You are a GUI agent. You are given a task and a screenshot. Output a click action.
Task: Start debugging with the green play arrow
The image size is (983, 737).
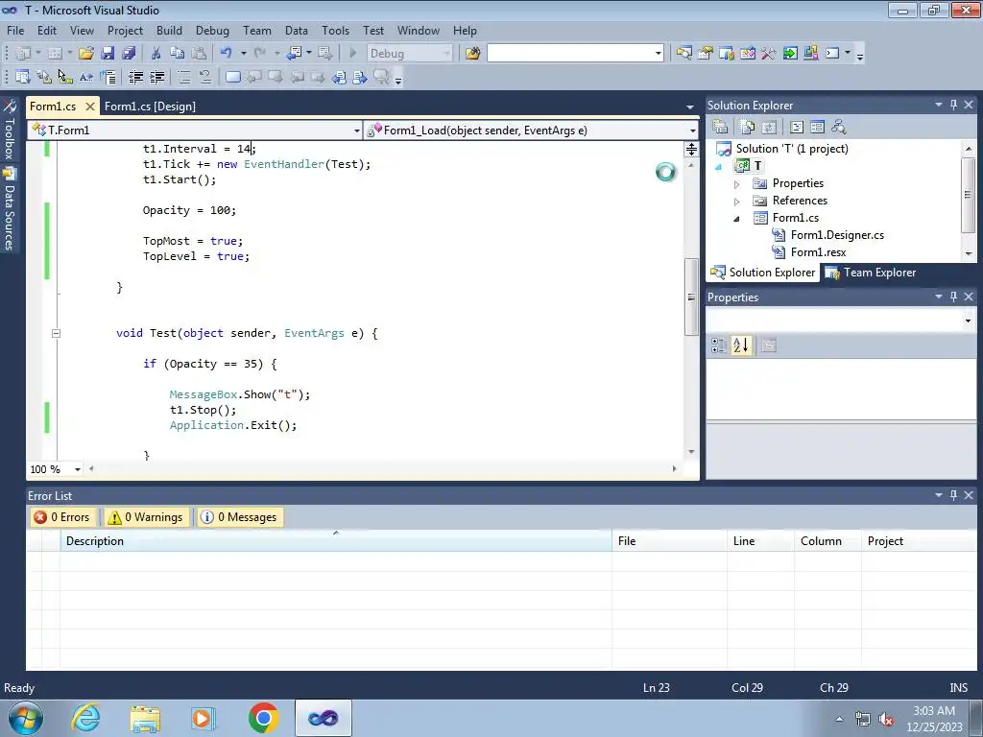[353, 54]
